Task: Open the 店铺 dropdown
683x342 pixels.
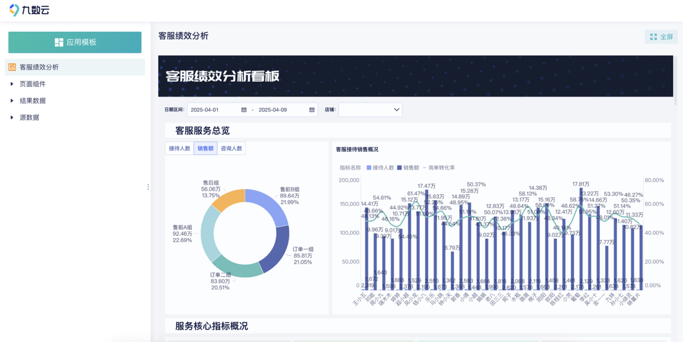Action: coord(370,110)
